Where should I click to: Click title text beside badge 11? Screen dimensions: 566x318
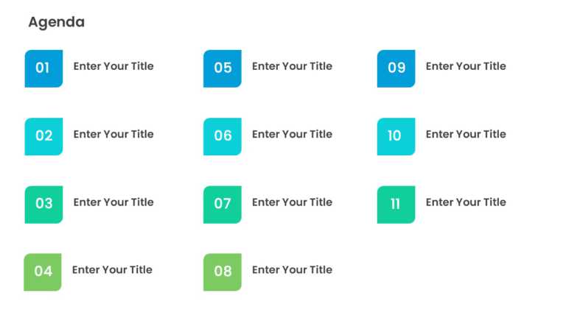point(466,202)
